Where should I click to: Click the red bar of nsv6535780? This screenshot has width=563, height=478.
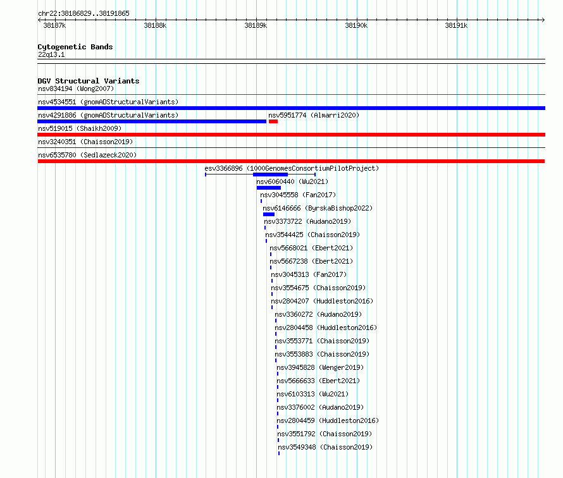pos(291,161)
